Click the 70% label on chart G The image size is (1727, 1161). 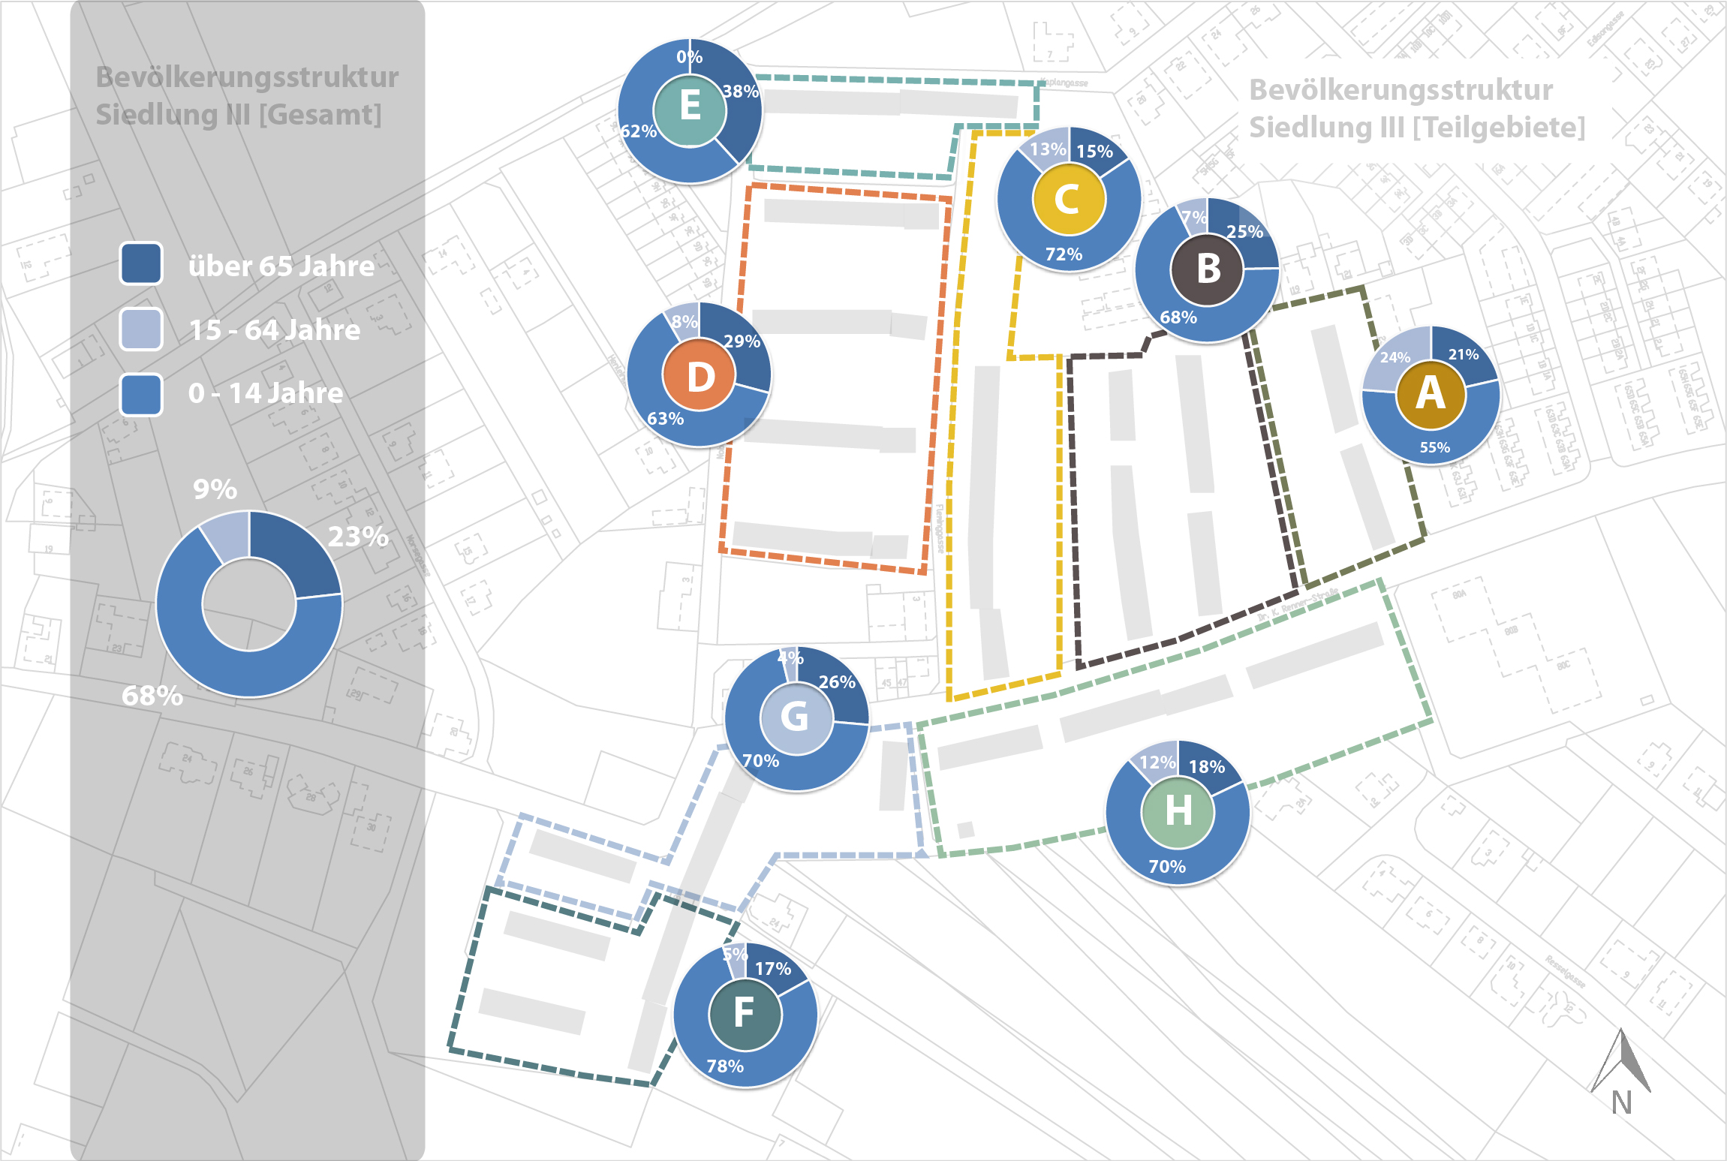coord(761,761)
